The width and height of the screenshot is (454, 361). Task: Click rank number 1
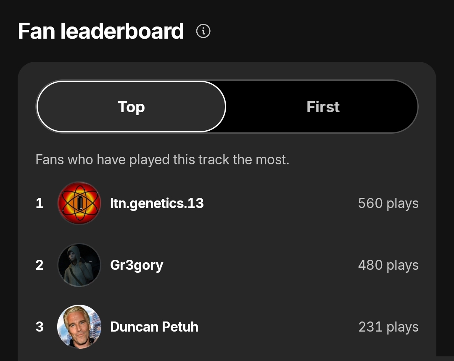(40, 203)
